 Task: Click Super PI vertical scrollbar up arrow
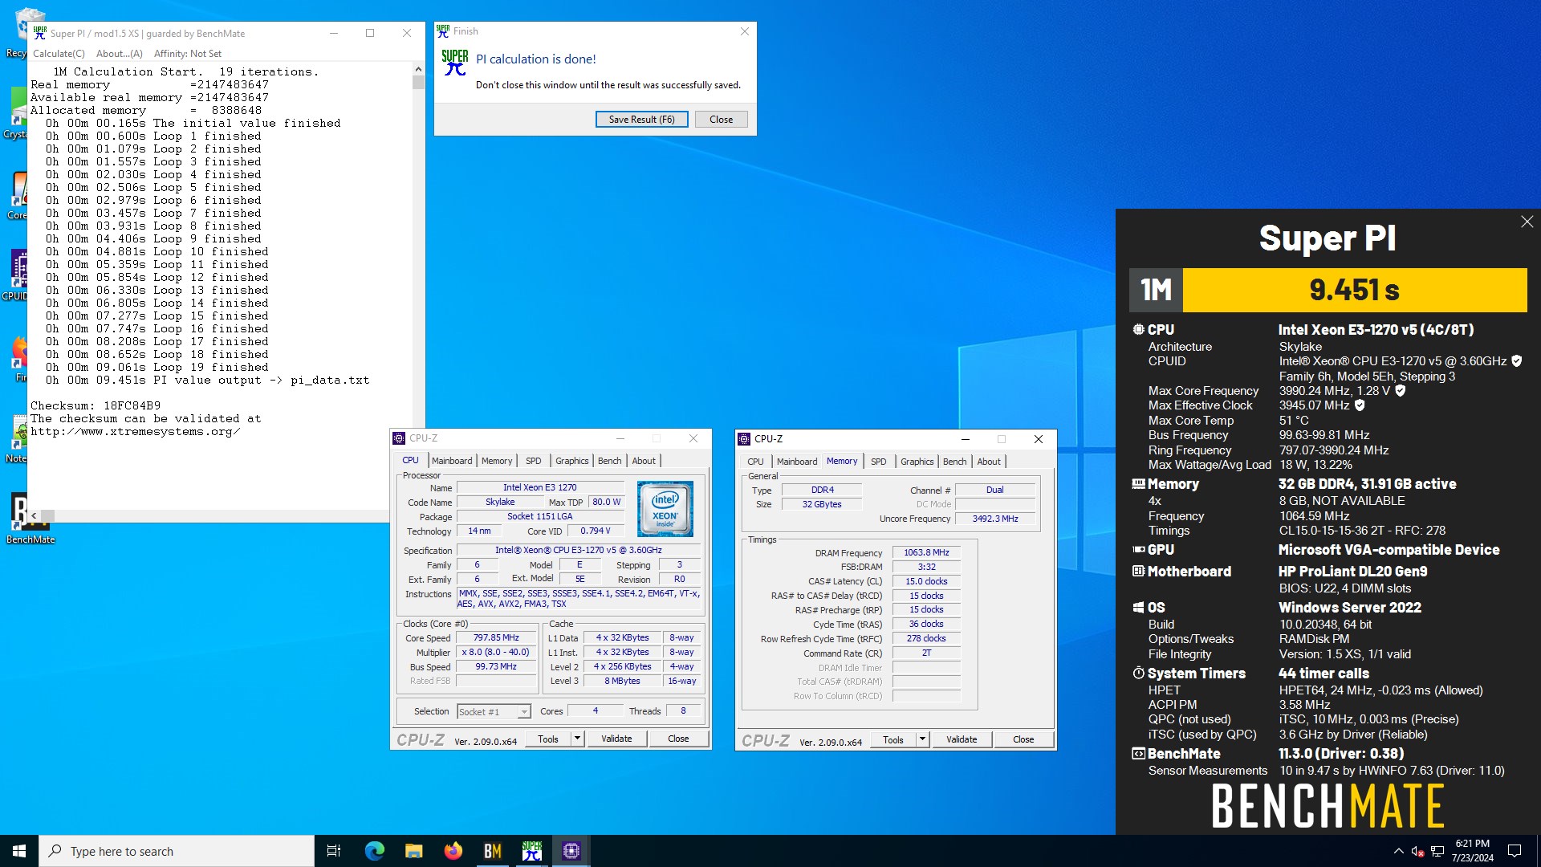pos(418,69)
